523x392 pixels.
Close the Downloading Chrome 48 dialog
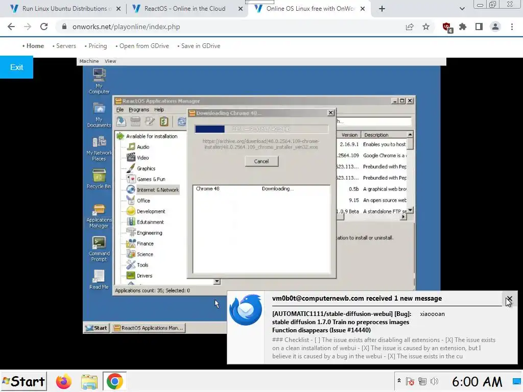[331, 113]
